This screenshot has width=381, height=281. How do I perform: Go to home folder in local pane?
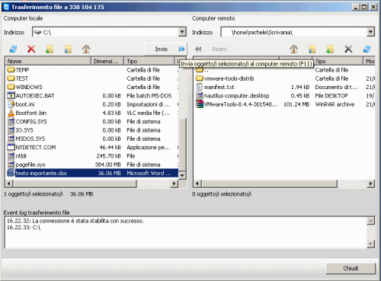pyautogui.click(x=86, y=49)
